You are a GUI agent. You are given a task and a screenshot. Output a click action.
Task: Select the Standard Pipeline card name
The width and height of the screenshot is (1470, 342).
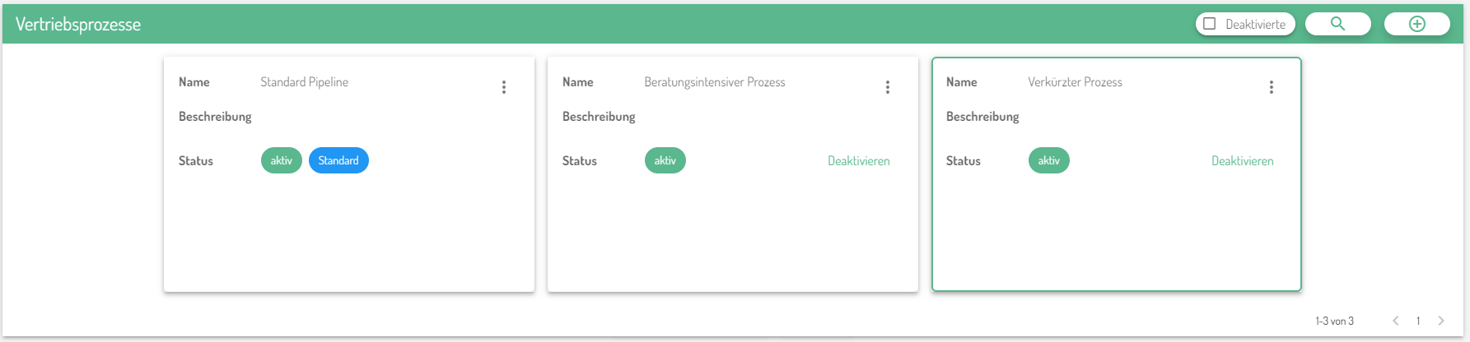304,82
